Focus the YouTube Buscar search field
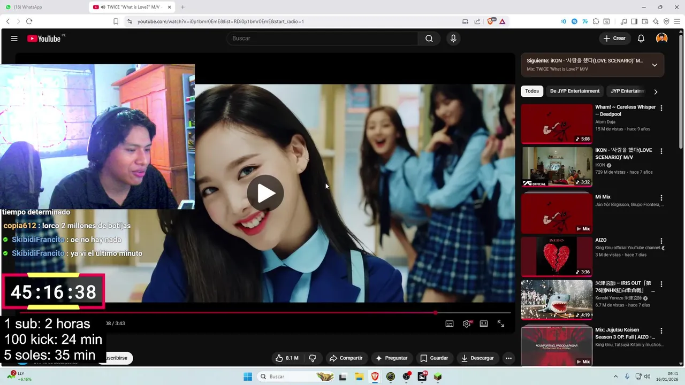This screenshot has width=685, height=385. [x=322, y=38]
